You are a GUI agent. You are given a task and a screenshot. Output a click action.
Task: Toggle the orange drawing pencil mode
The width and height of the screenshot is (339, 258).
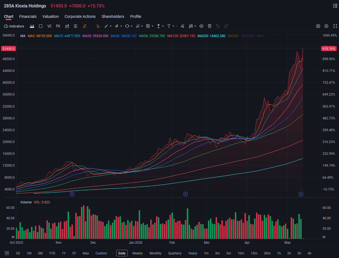point(85,26)
